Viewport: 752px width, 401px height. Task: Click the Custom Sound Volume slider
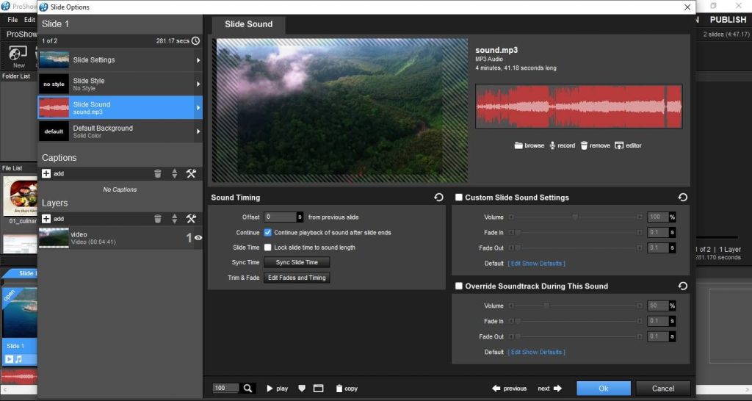click(575, 217)
